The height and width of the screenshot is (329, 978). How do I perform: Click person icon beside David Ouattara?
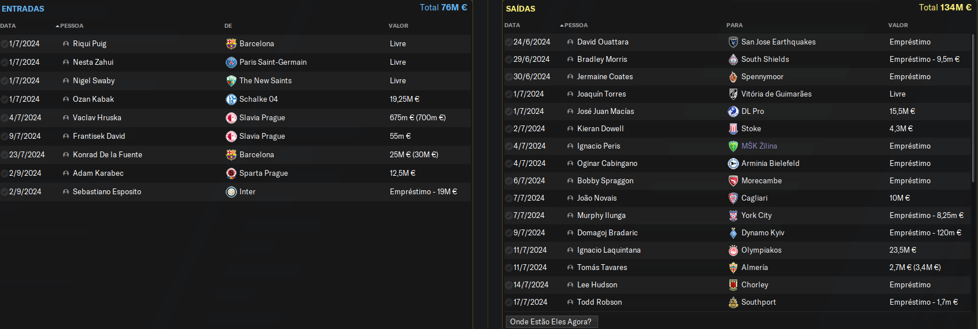pyautogui.click(x=570, y=42)
